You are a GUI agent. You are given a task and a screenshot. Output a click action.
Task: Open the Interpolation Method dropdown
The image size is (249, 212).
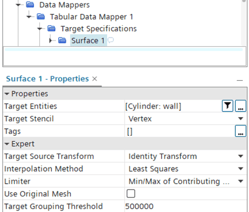pyautogui.click(x=240, y=169)
